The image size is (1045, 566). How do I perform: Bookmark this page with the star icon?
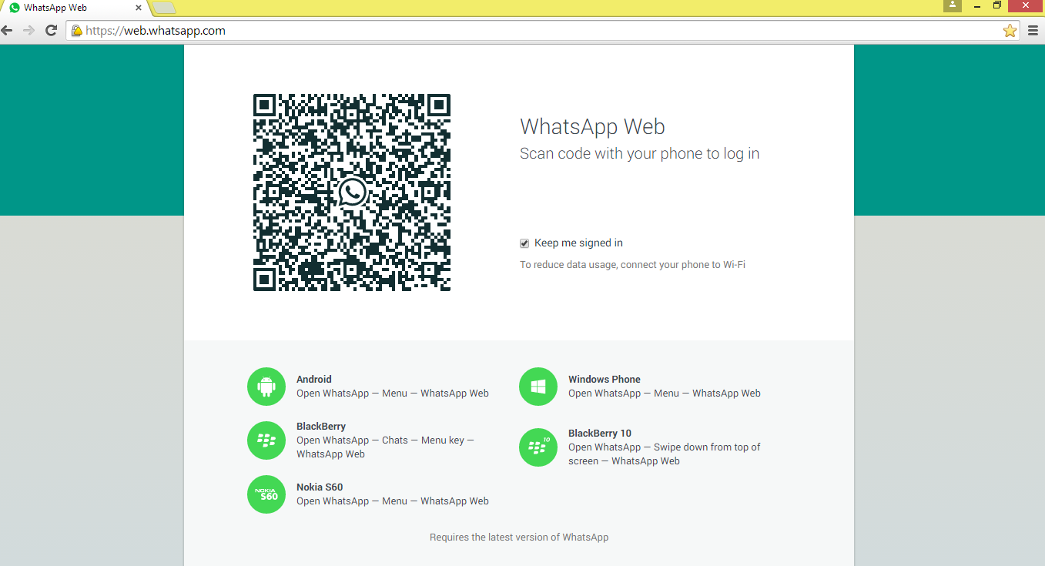[x=1010, y=31]
